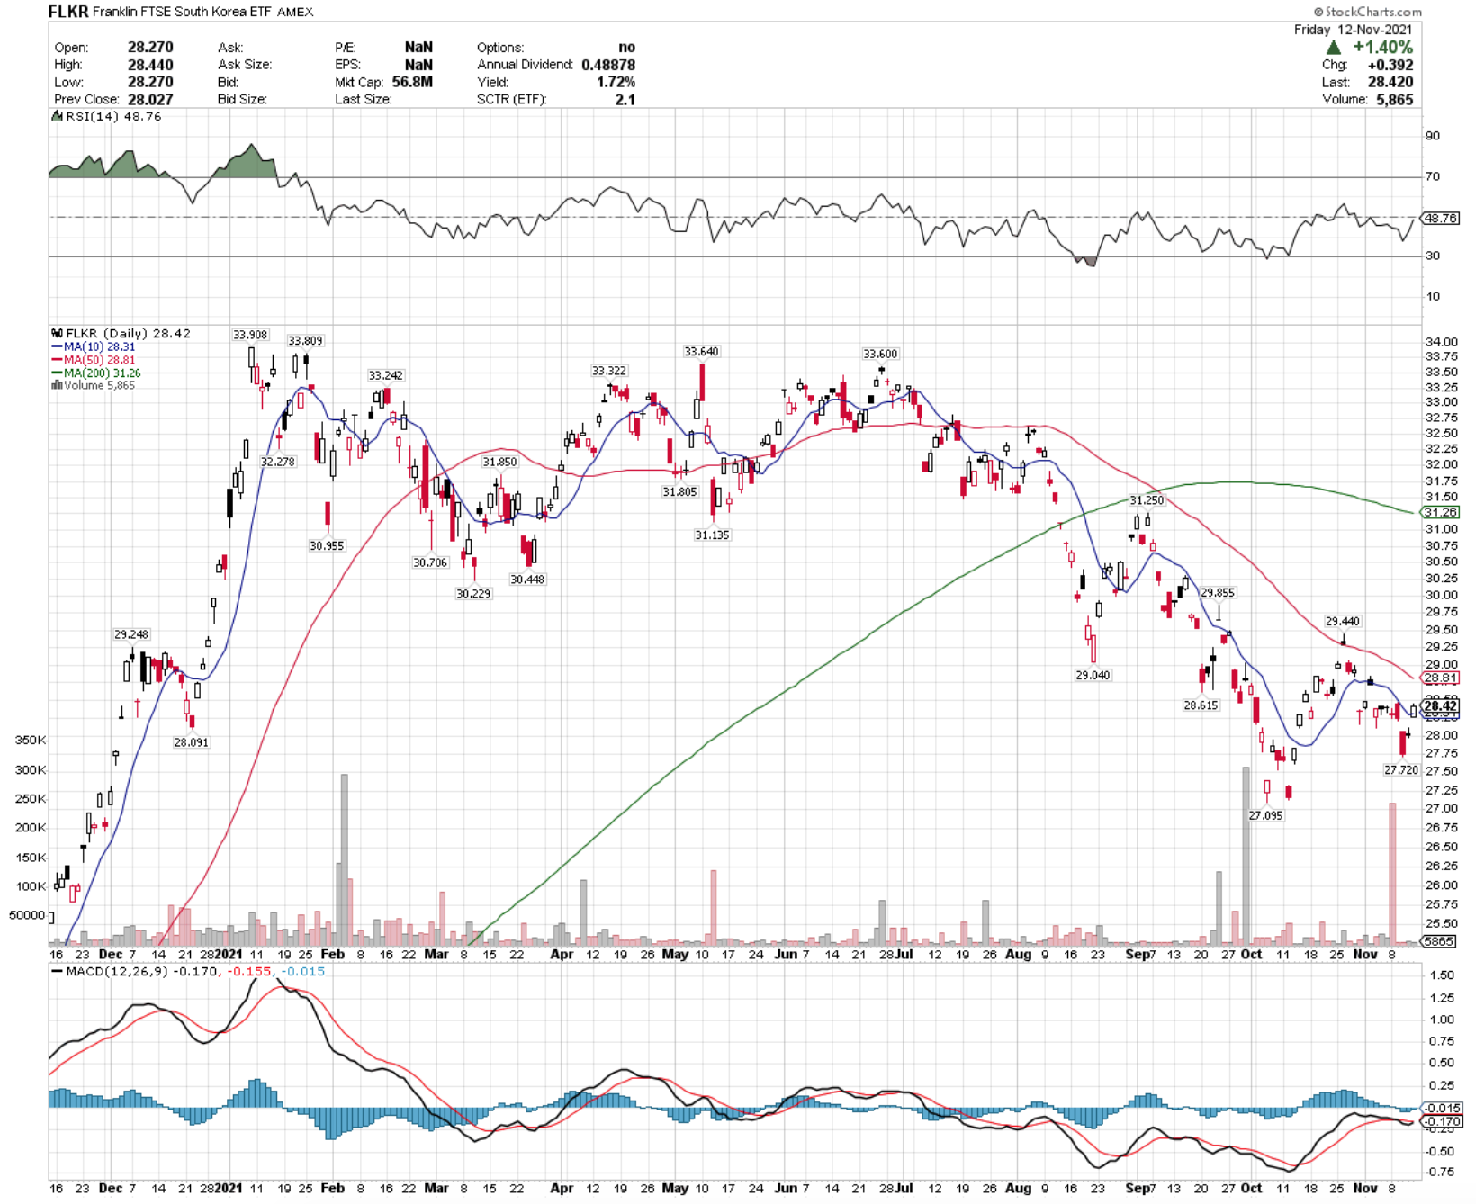
Task: Click the Open value 28.270
Action: click(150, 47)
